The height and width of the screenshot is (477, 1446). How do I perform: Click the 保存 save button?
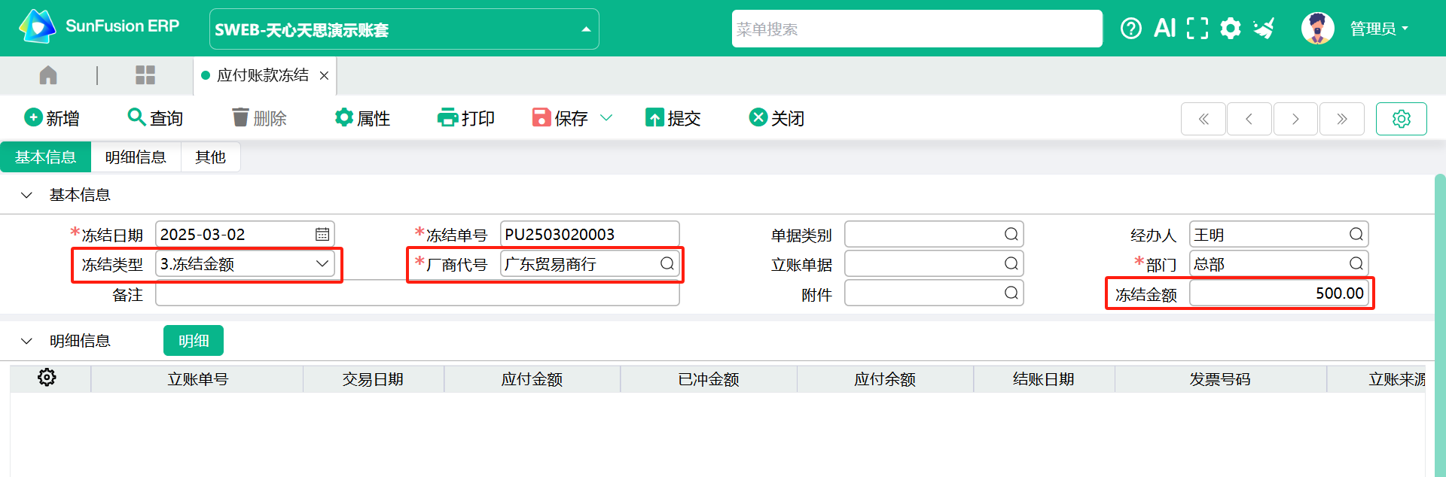coord(560,118)
